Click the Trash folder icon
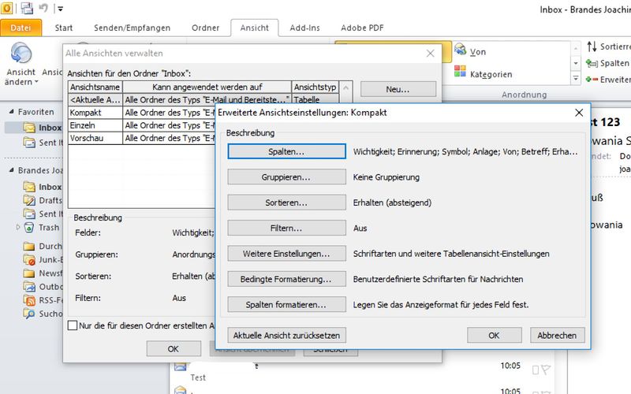The image size is (631, 394). point(29,228)
